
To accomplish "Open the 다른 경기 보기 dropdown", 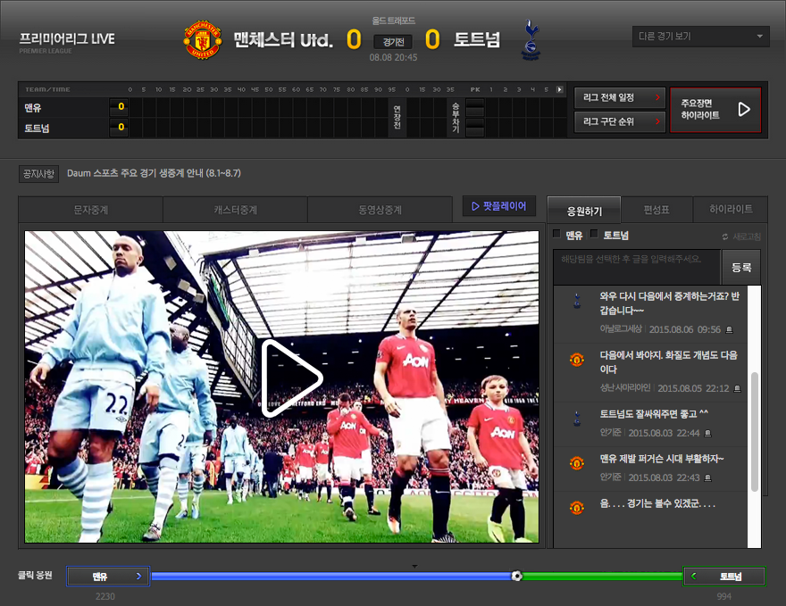I will tap(700, 37).
